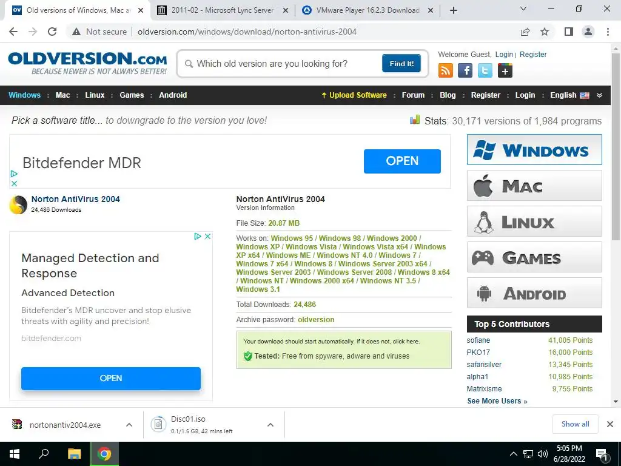Click the stats bar chart icon
This screenshot has height=466, width=621.
[415, 120]
